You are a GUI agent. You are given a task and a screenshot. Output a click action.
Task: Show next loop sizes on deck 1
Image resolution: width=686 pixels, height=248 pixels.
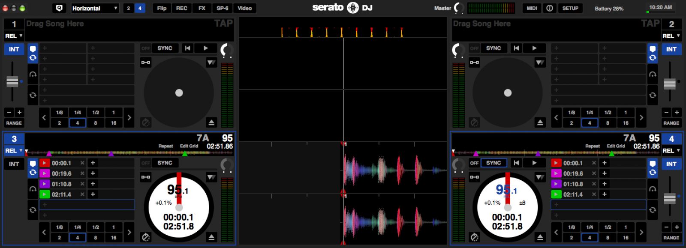(129, 117)
